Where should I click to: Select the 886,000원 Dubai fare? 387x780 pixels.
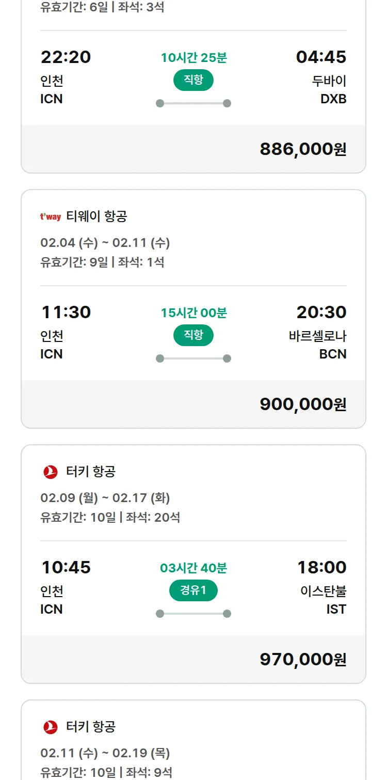(x=303, y=149)
